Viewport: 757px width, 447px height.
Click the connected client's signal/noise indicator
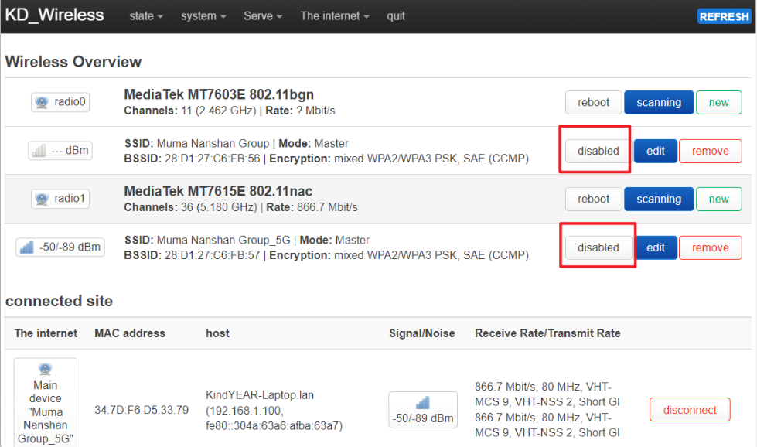[422, 410]
